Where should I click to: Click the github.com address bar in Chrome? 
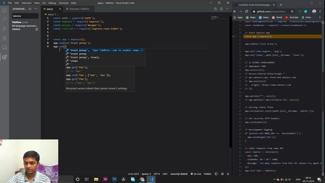pyautogui.click(x=272, y=11)
